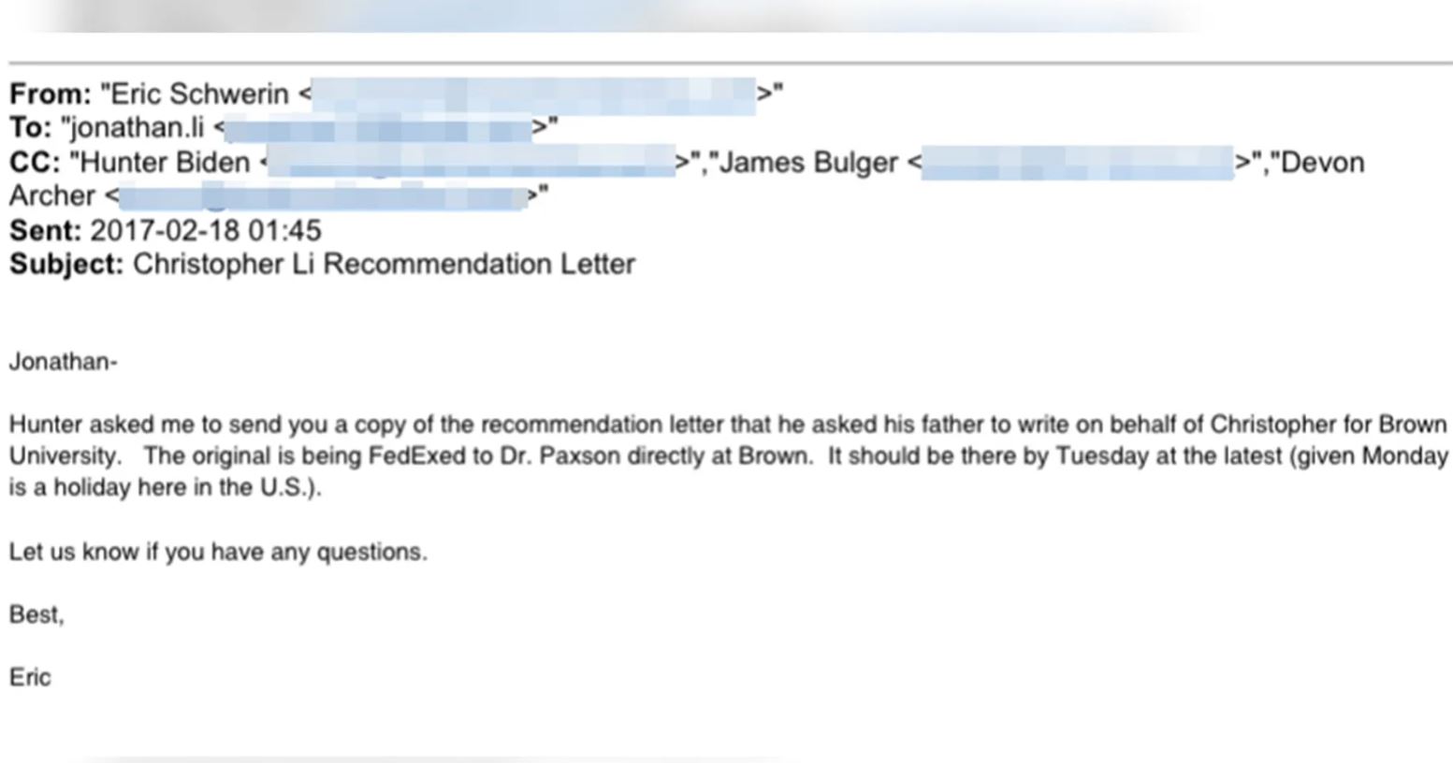
Task: Click the From: field label
Action: click(51, 94)
